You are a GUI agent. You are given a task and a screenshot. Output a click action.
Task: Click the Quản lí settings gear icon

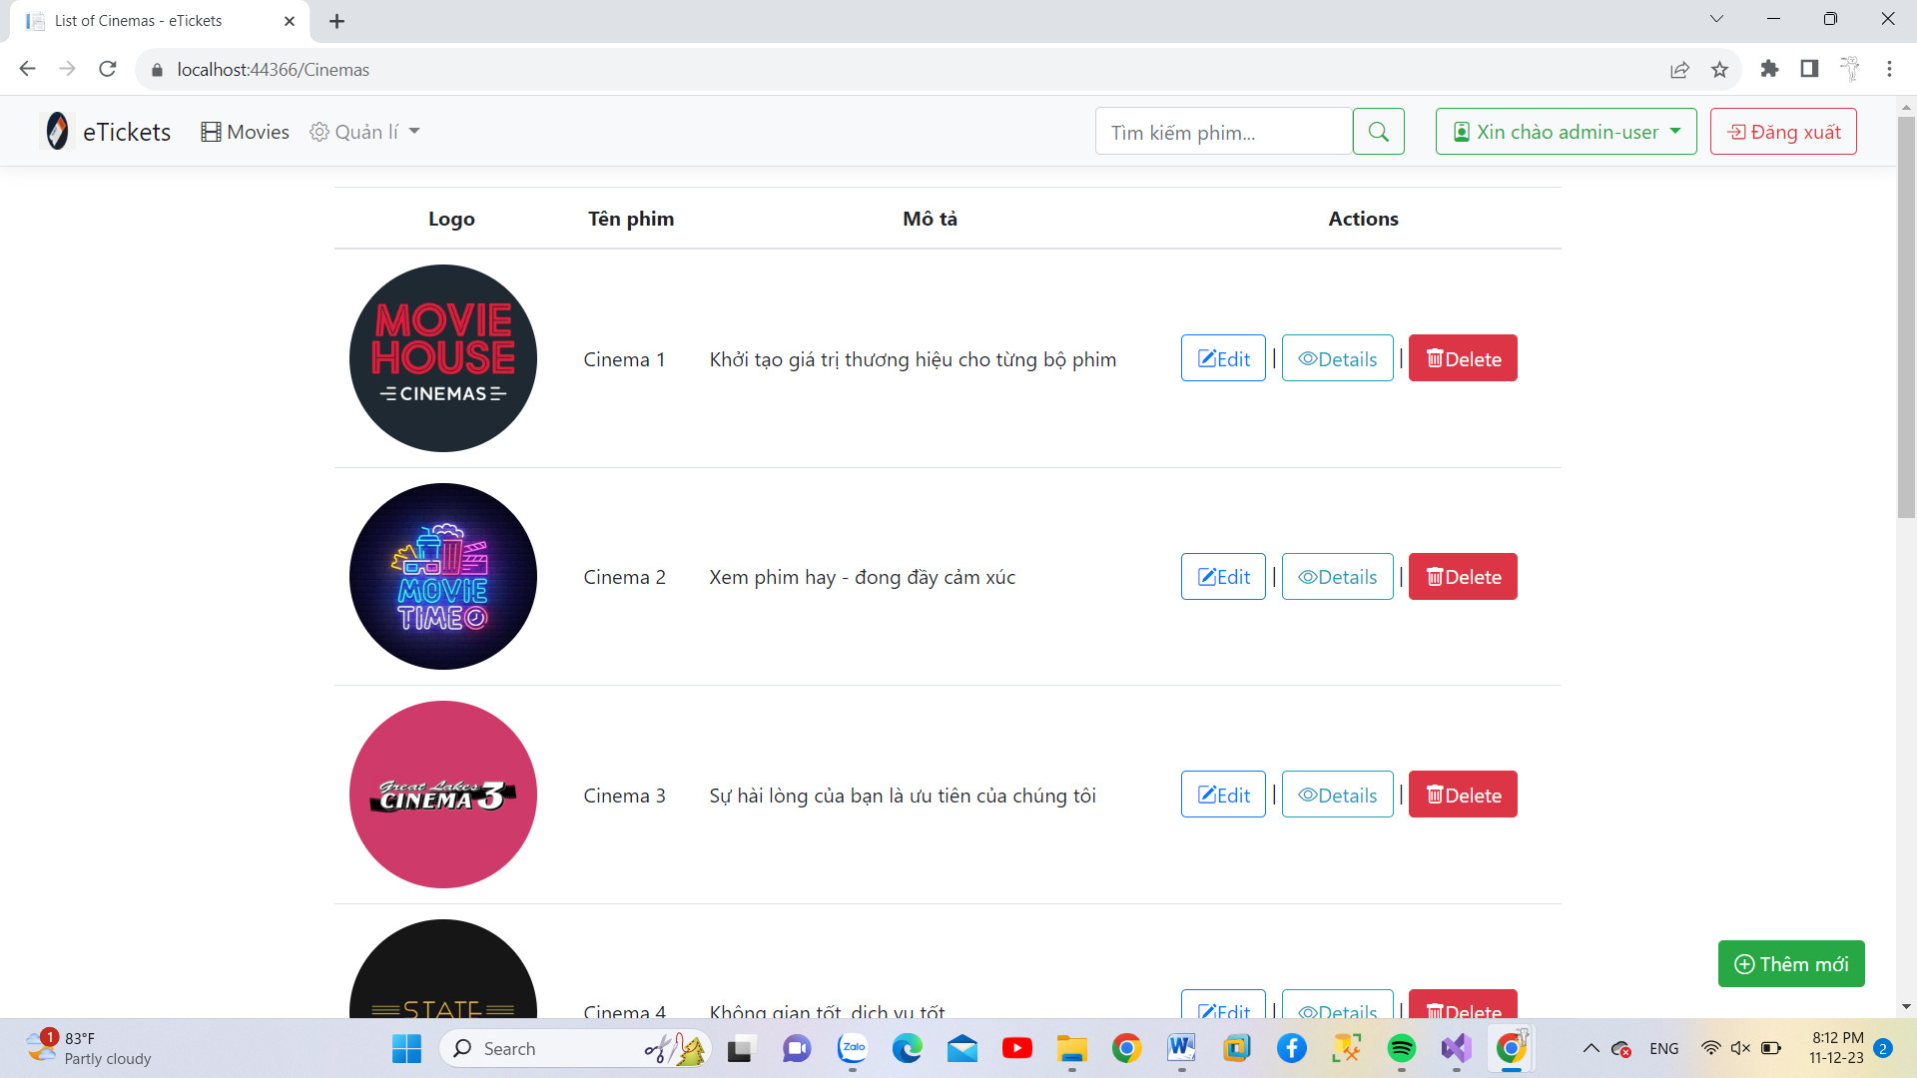319,132
